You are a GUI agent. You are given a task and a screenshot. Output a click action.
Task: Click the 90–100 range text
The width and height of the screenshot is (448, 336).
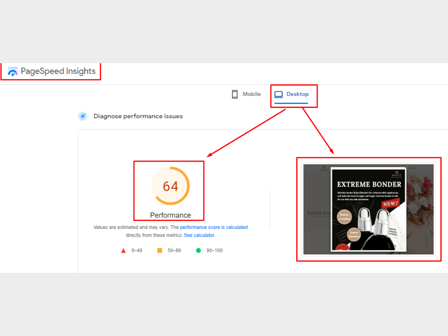[x=215, y=250]
